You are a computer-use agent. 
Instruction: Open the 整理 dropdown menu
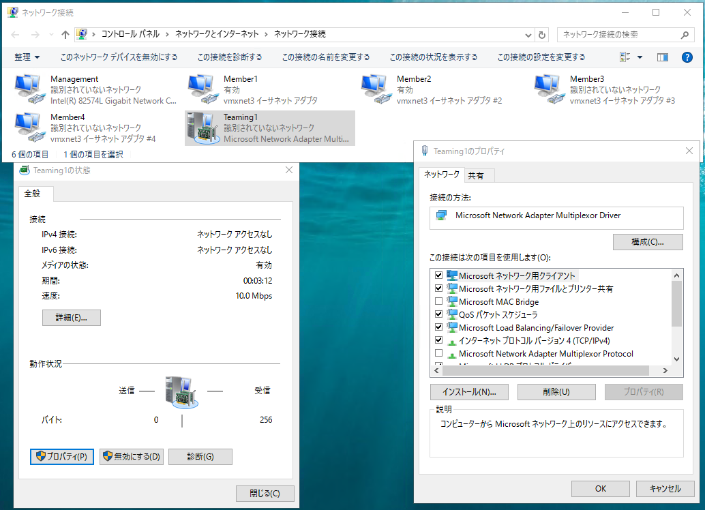(x=27, y=57)
